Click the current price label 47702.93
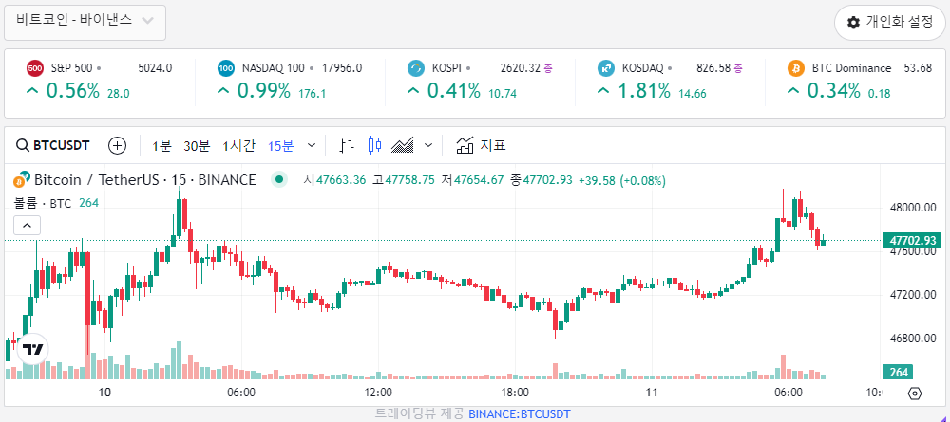 pos(913,241)
